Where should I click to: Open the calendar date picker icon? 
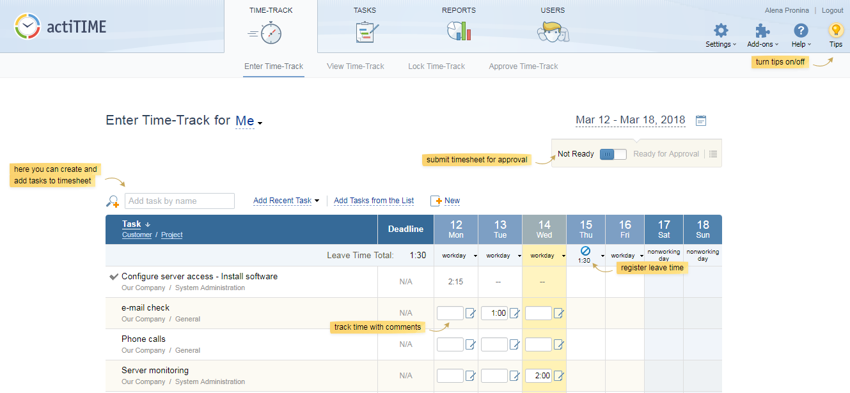click(x=701, y=121)
